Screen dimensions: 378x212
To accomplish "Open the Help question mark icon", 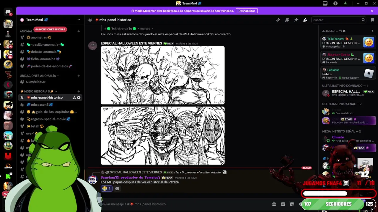I will tap(335, 4).
